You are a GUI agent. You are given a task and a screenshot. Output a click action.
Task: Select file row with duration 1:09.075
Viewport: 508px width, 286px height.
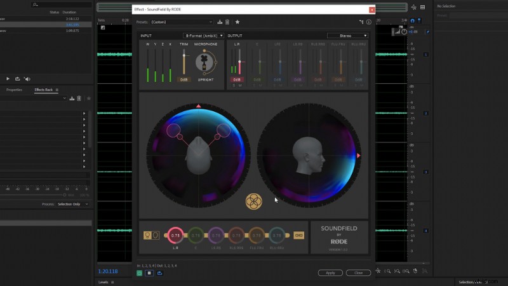(x=45, y=31)
